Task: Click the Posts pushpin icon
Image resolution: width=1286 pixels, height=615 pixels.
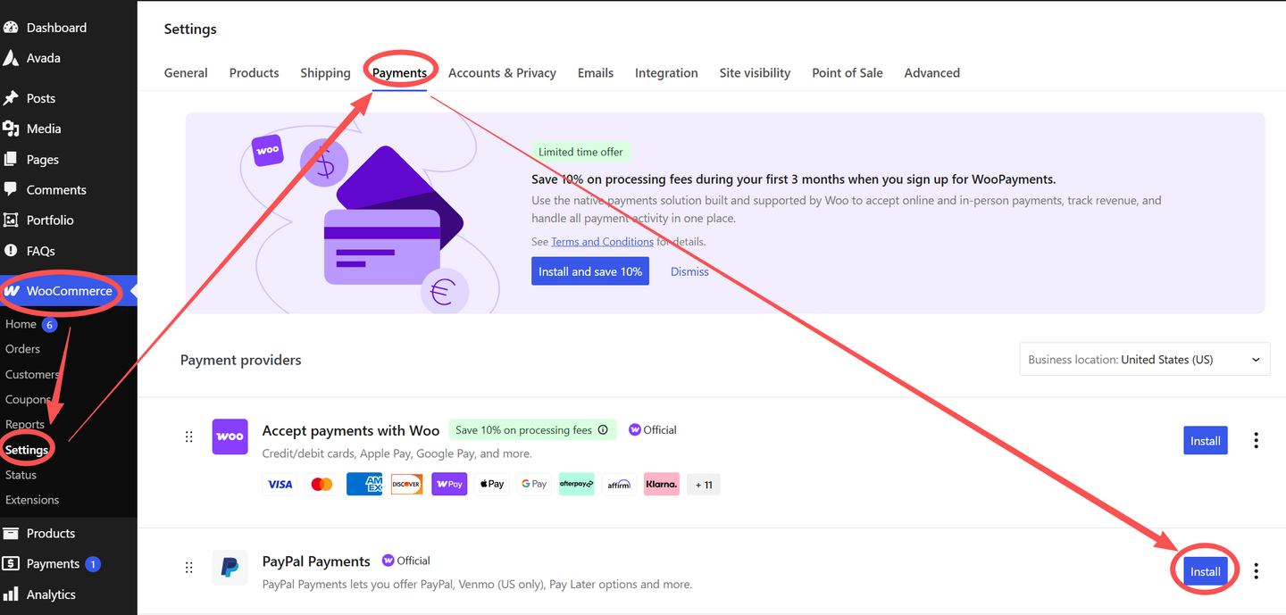Action: [x=11, y=98]
